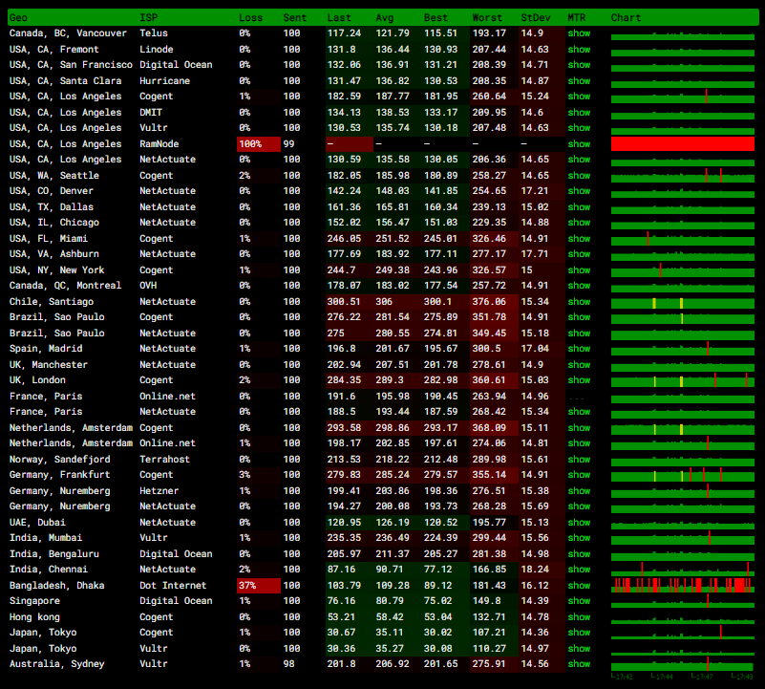Open show link for Norway Sandefjord Terrahost
Image resolution: width=765 pixels, height=689 pixels.
579,459
